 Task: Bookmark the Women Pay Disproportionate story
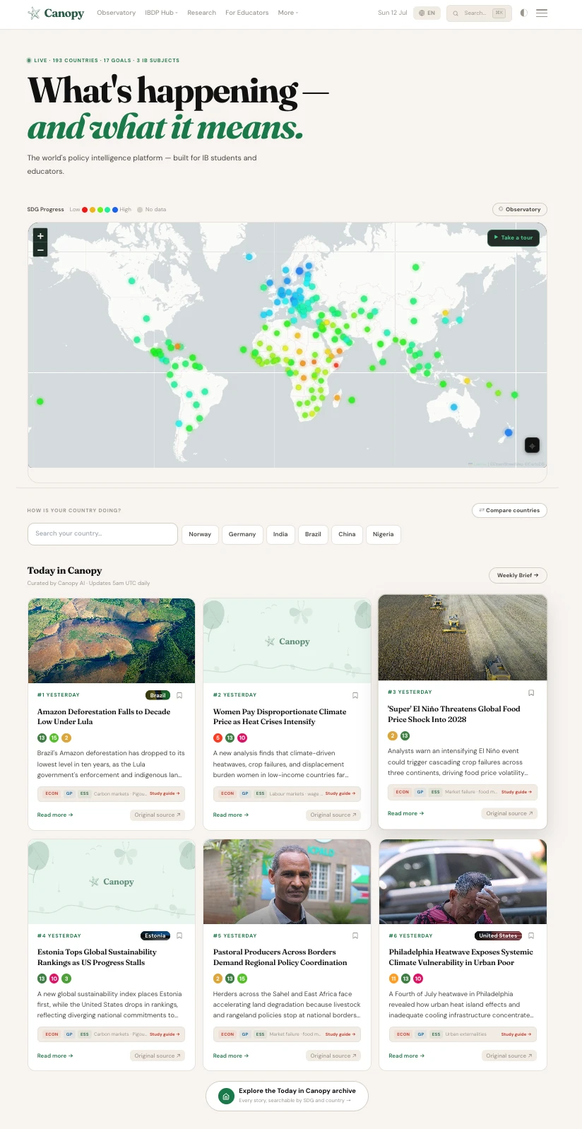tap(355, 695)
